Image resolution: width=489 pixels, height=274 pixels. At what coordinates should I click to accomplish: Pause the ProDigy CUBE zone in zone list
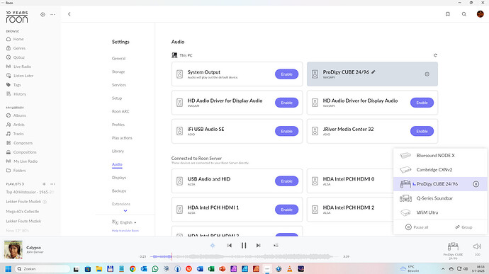click(x=476, y=184)
